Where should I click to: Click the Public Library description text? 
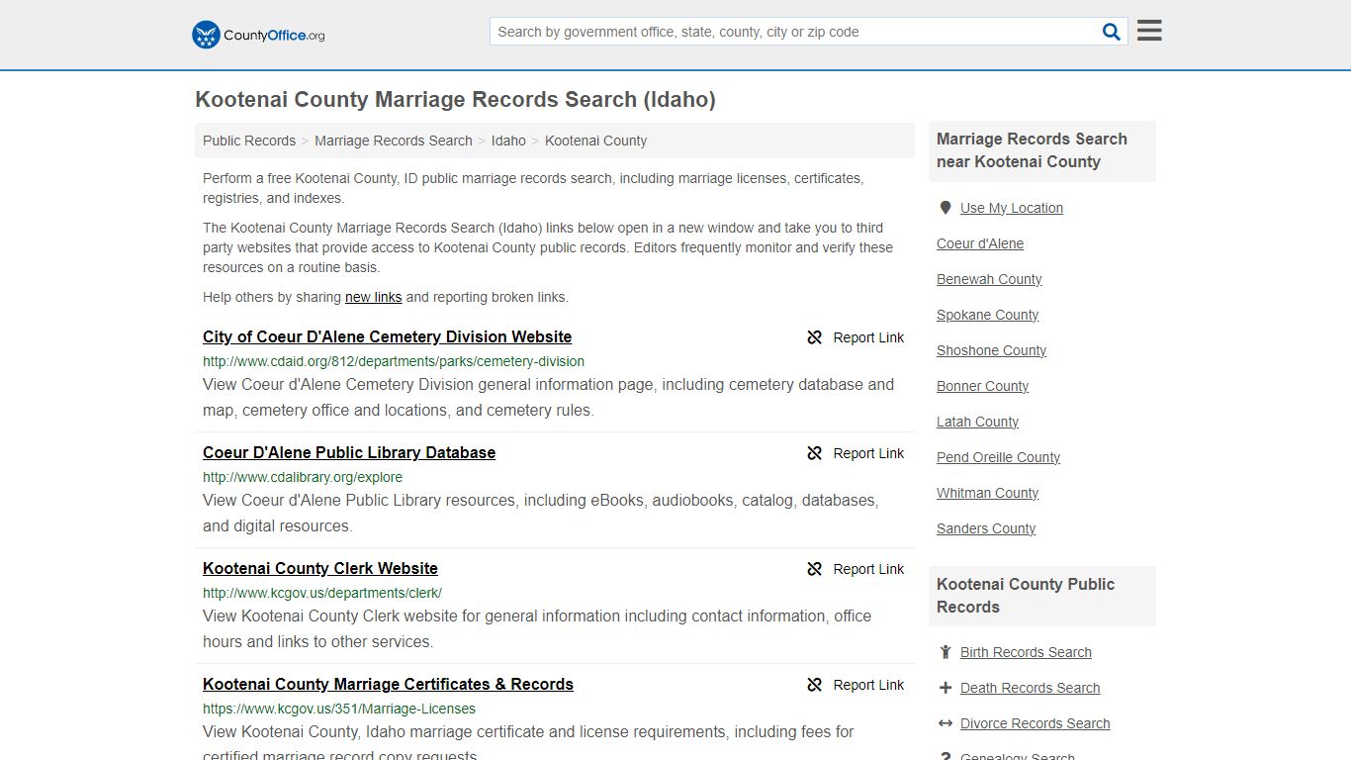pyautogui.click(x=541, y=513)
